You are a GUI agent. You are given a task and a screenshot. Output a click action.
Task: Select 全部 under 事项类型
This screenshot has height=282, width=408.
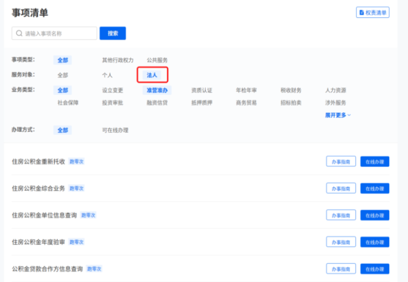[63, 60]
